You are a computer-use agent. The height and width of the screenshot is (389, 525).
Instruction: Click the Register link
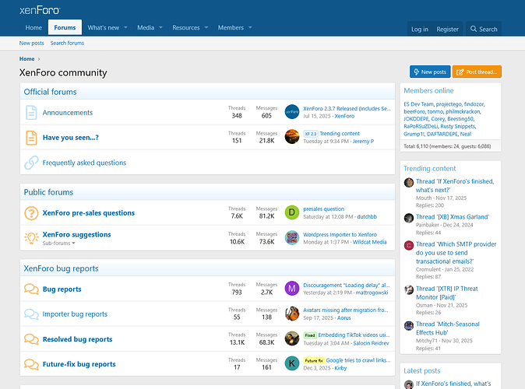pos(447,29)
